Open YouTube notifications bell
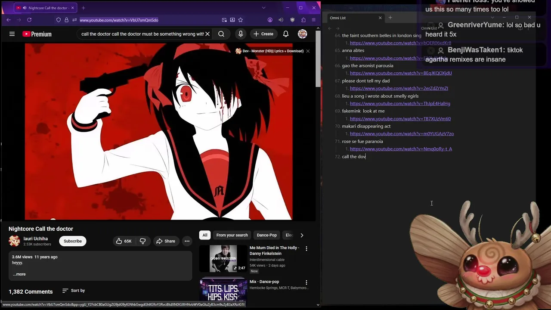This screenshot has height=310, width=551. (286, 34)
